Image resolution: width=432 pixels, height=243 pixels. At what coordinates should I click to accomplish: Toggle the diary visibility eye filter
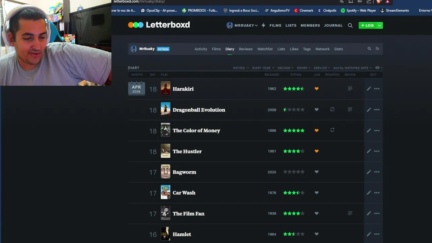pyautogui.click(x=379, y=68)
